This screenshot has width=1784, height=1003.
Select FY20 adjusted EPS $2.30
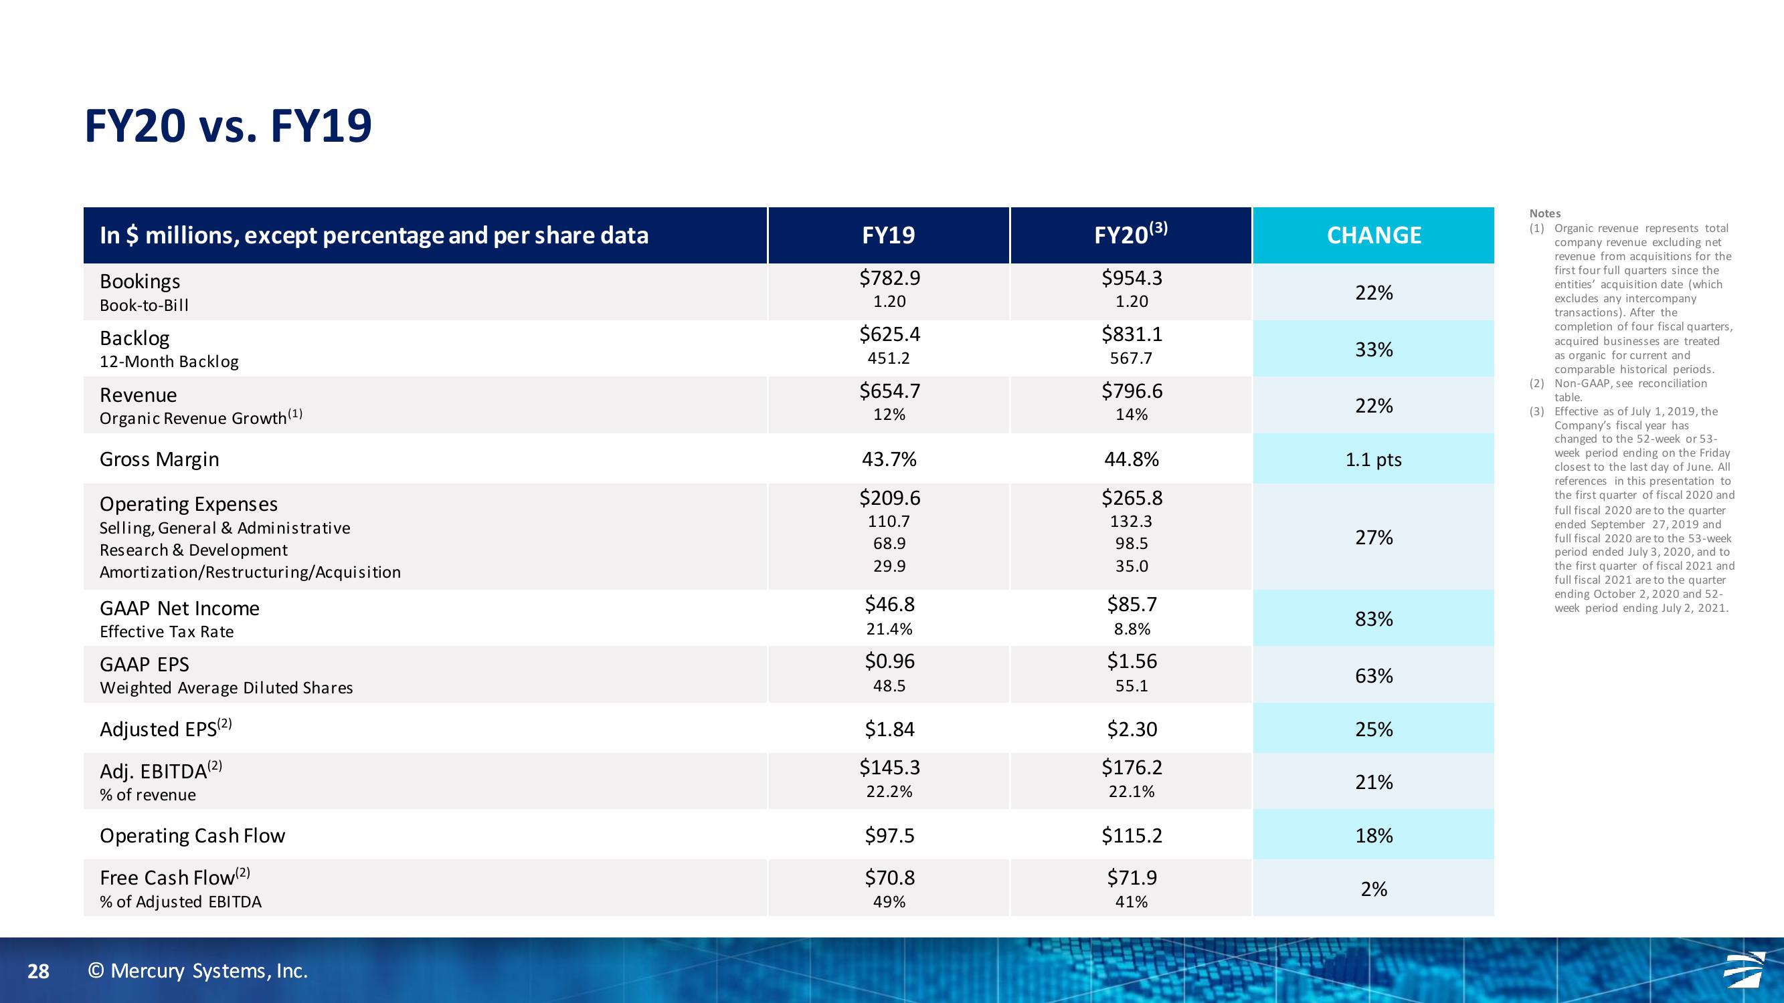1132,729
